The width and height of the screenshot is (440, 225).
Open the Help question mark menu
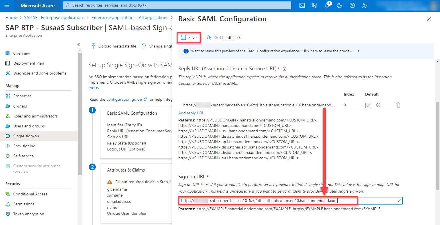(x=352, y=5)
